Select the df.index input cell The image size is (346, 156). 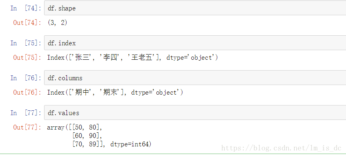[195, 43]
